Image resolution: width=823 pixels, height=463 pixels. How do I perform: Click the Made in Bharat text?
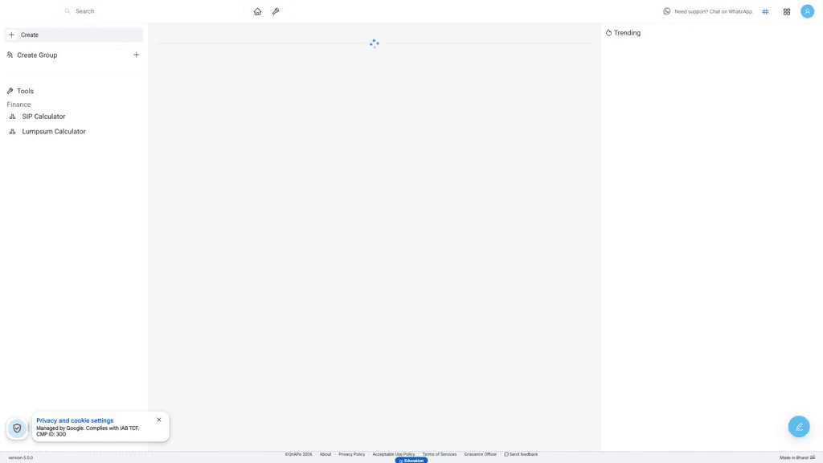pyautogui.click(x=794, y=457)
